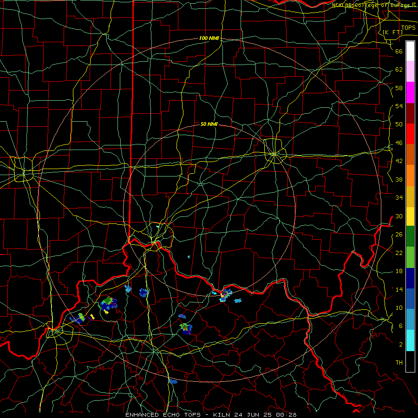Click the navy blue legend swatch
The height and width of the screenshot is (418, 418).
pyautogui.click(x=410, y=278)
